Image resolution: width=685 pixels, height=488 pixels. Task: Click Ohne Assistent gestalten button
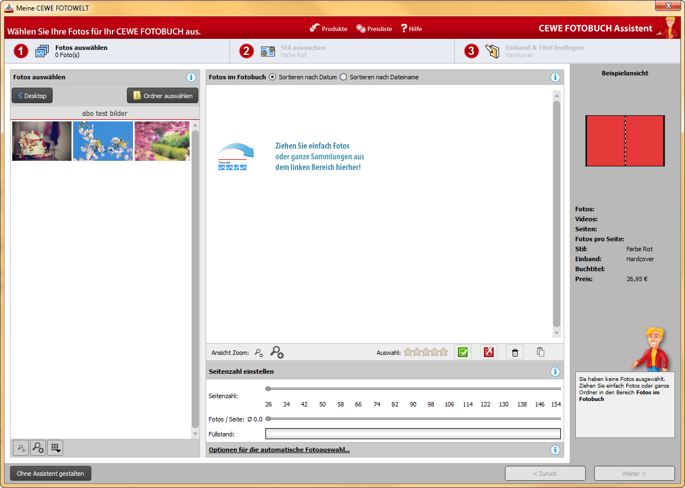tap(50, 474)
